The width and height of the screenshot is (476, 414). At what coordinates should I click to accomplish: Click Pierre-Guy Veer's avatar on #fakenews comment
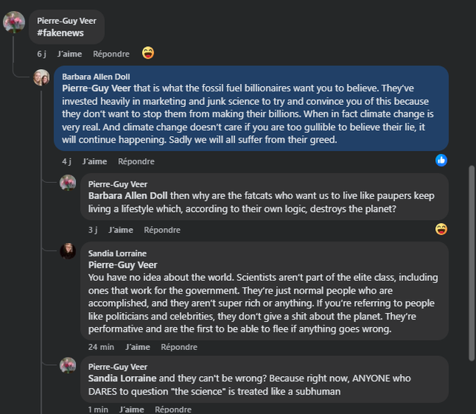[x=14, y=22]
